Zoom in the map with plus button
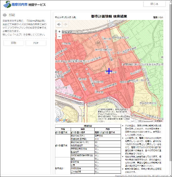The width and height of the screenshot is (172, 177). 59,31
